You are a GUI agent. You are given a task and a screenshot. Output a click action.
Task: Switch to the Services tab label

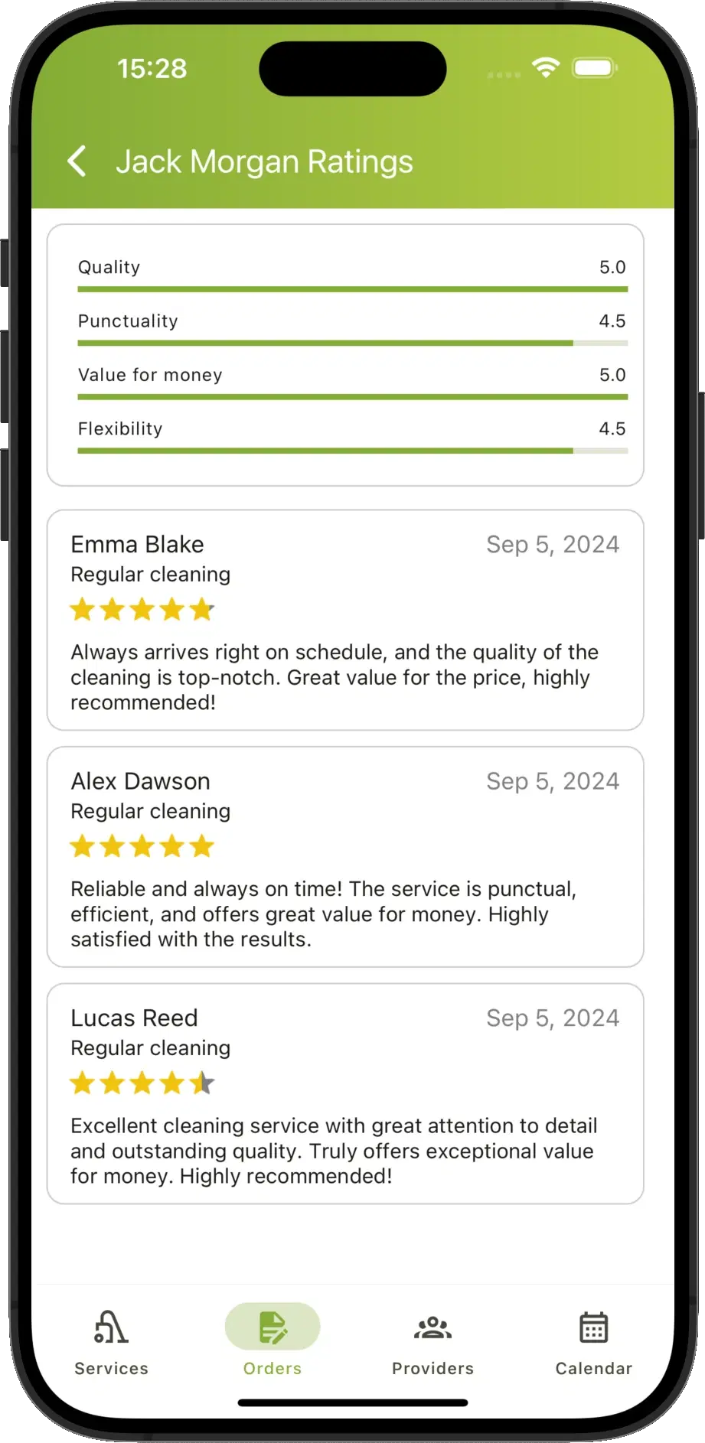(112, 1369)
